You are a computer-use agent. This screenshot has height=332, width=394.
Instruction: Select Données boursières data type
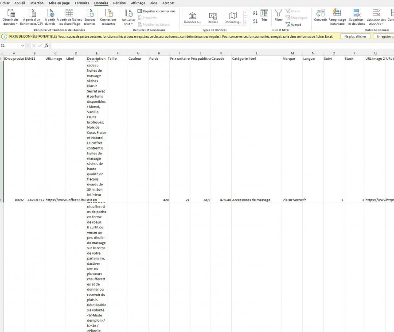(x=192, y=18)
